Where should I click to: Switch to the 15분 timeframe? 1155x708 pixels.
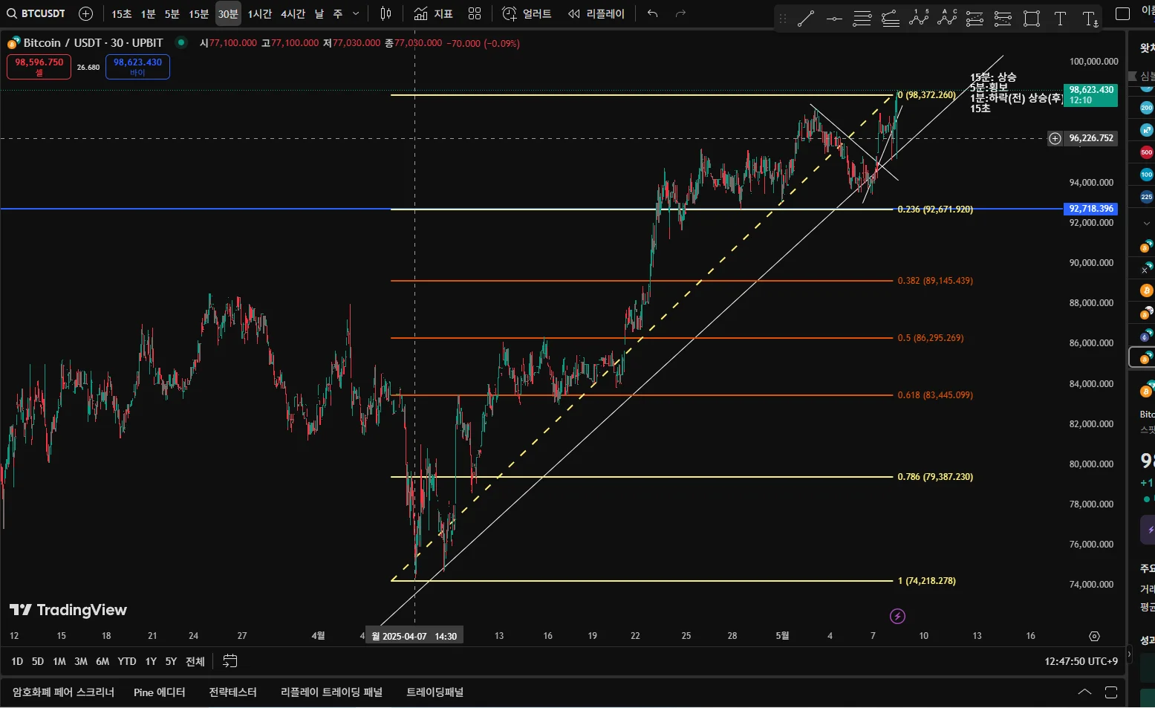tap(199, 13)
